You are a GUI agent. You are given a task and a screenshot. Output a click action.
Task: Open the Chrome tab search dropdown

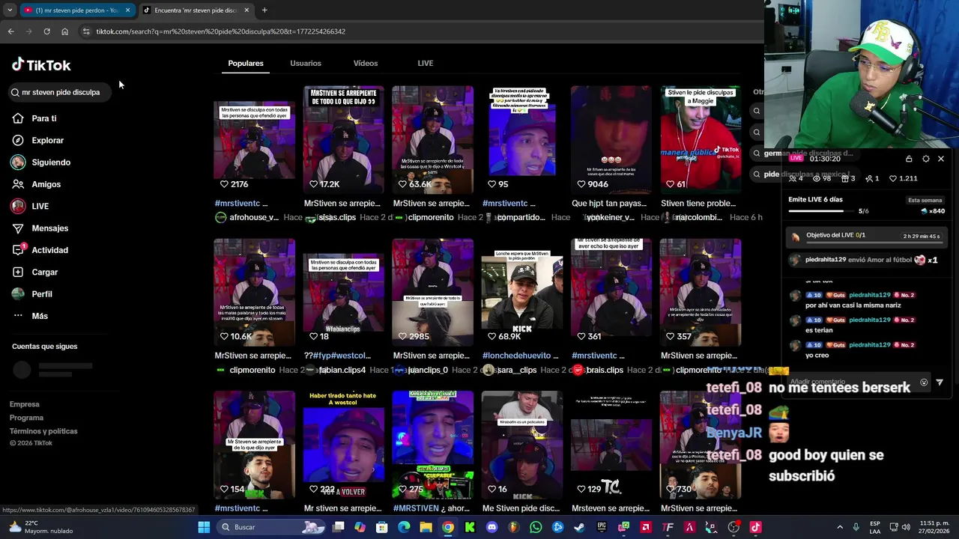point(9,10)
